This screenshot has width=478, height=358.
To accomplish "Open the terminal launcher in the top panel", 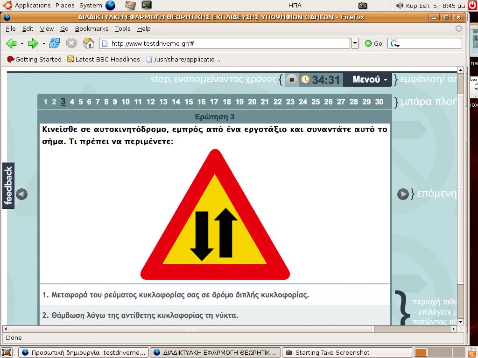I will coord(147,6).
